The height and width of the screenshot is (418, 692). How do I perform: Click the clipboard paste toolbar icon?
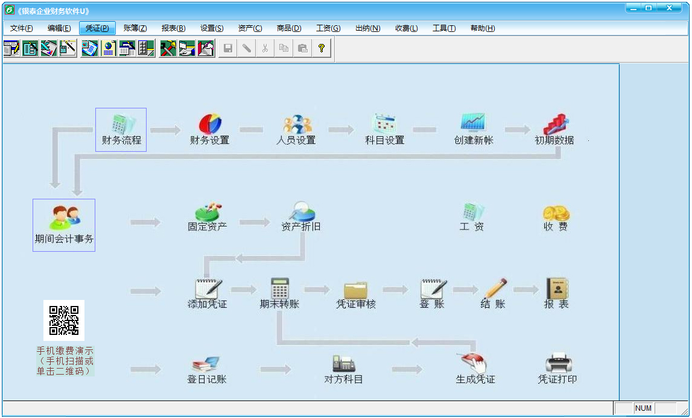click(x=303, y=48)
